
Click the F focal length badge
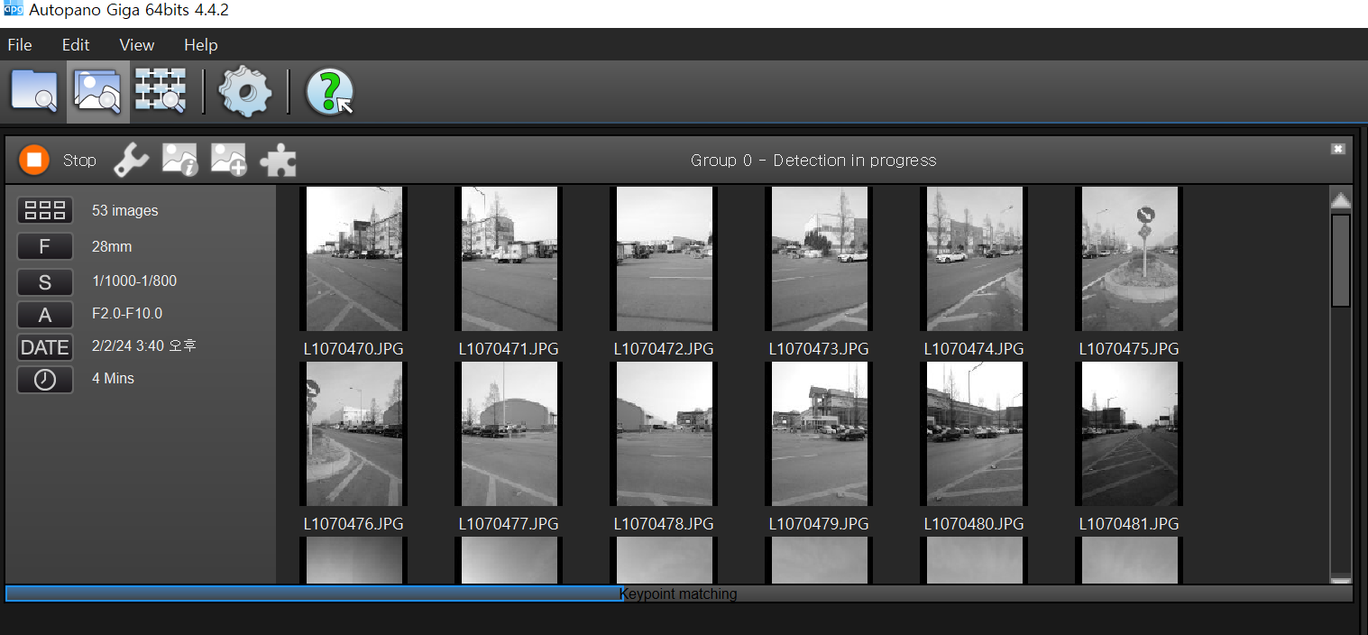(45, 246)
